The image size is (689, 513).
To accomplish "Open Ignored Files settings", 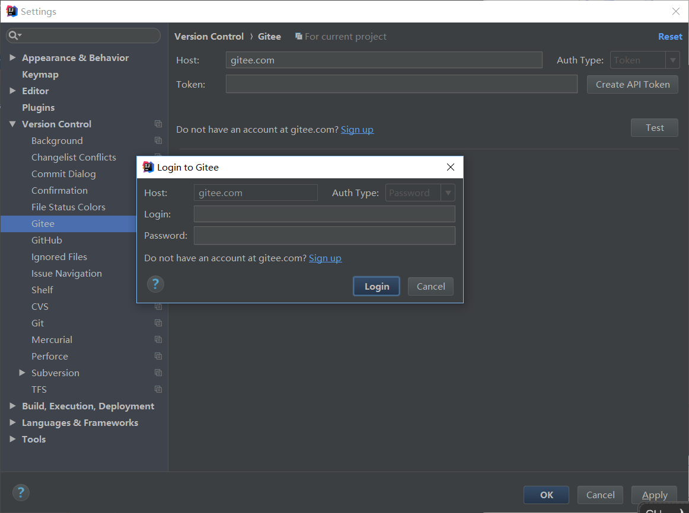I will click(x=59, y=257).
